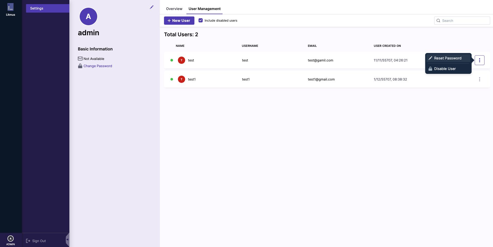Close the three-dot menu for test user

click(x=479, y=60)
